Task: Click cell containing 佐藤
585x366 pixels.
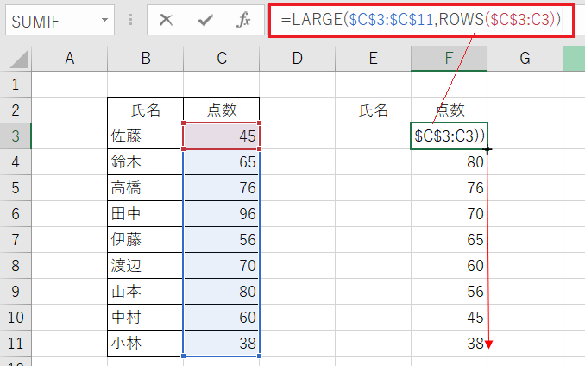Action: (146, 136)
